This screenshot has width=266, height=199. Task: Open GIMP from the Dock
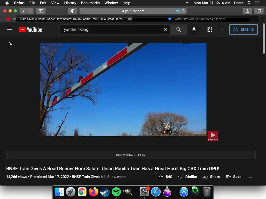coord(128,192)
